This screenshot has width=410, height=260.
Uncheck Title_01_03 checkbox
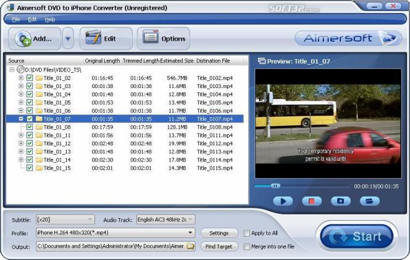click(30, 86)
